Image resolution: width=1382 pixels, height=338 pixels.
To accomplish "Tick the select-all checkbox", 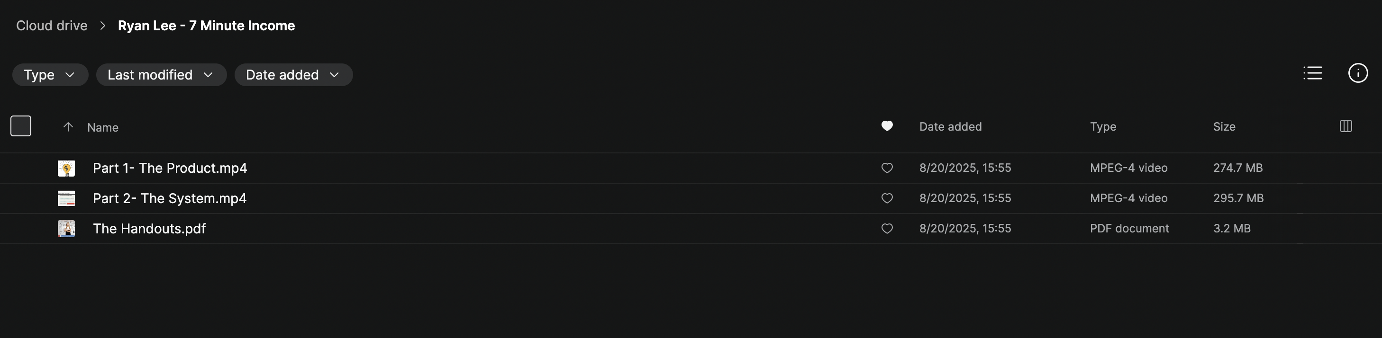I will [21, 126].
